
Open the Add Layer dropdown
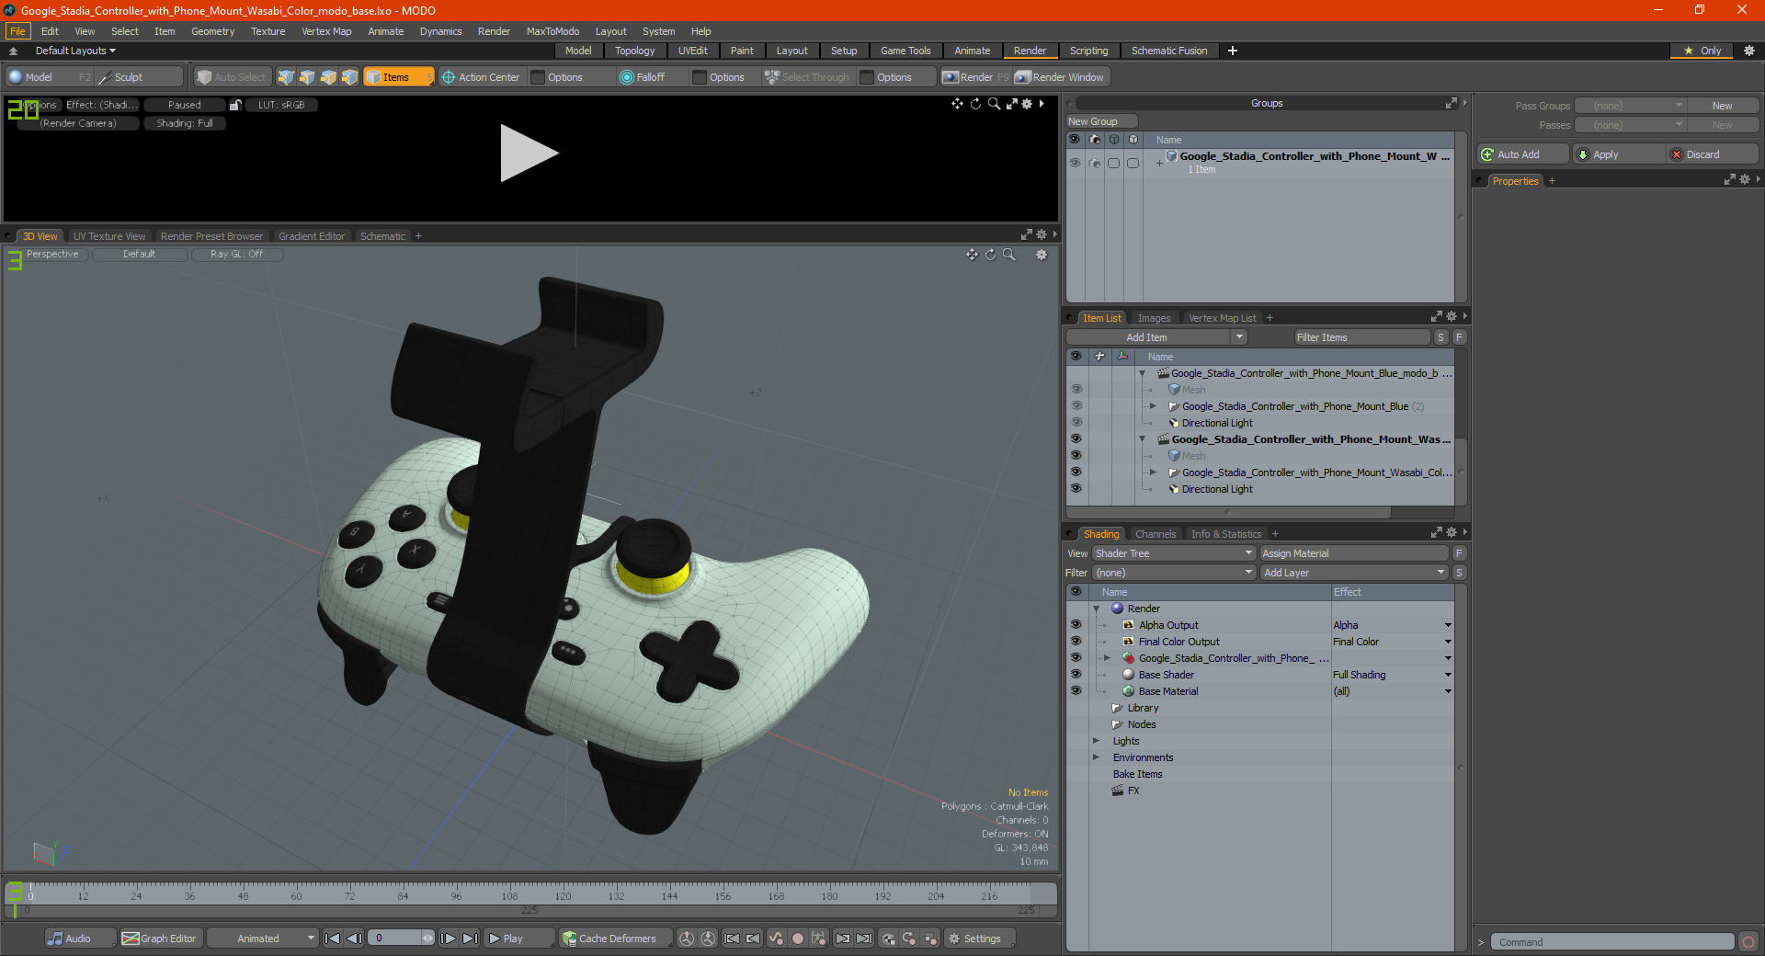coord(1354,573)
